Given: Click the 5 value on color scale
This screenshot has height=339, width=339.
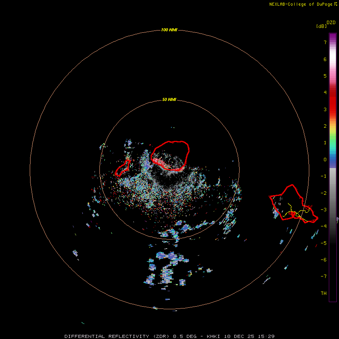Looking at the screenshot, I should click(325, 76).
